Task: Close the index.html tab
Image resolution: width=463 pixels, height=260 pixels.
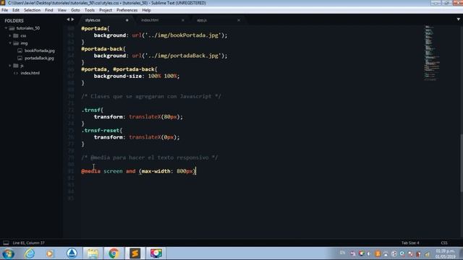Action: click(183, 20)
